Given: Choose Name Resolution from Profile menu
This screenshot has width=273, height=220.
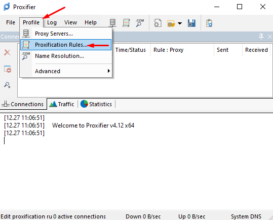Looking at the screenshot, I should 66,56.
